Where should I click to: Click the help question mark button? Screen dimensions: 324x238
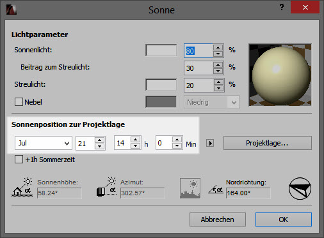[x=282, y=8]
